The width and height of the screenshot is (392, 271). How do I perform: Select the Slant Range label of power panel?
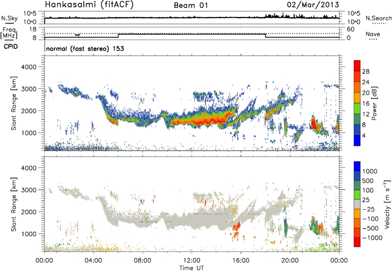click(x=14, y=103)
